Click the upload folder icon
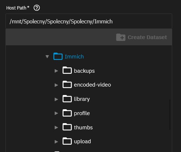181x152 pixels. pyautogui.click(x=67, y=141)
